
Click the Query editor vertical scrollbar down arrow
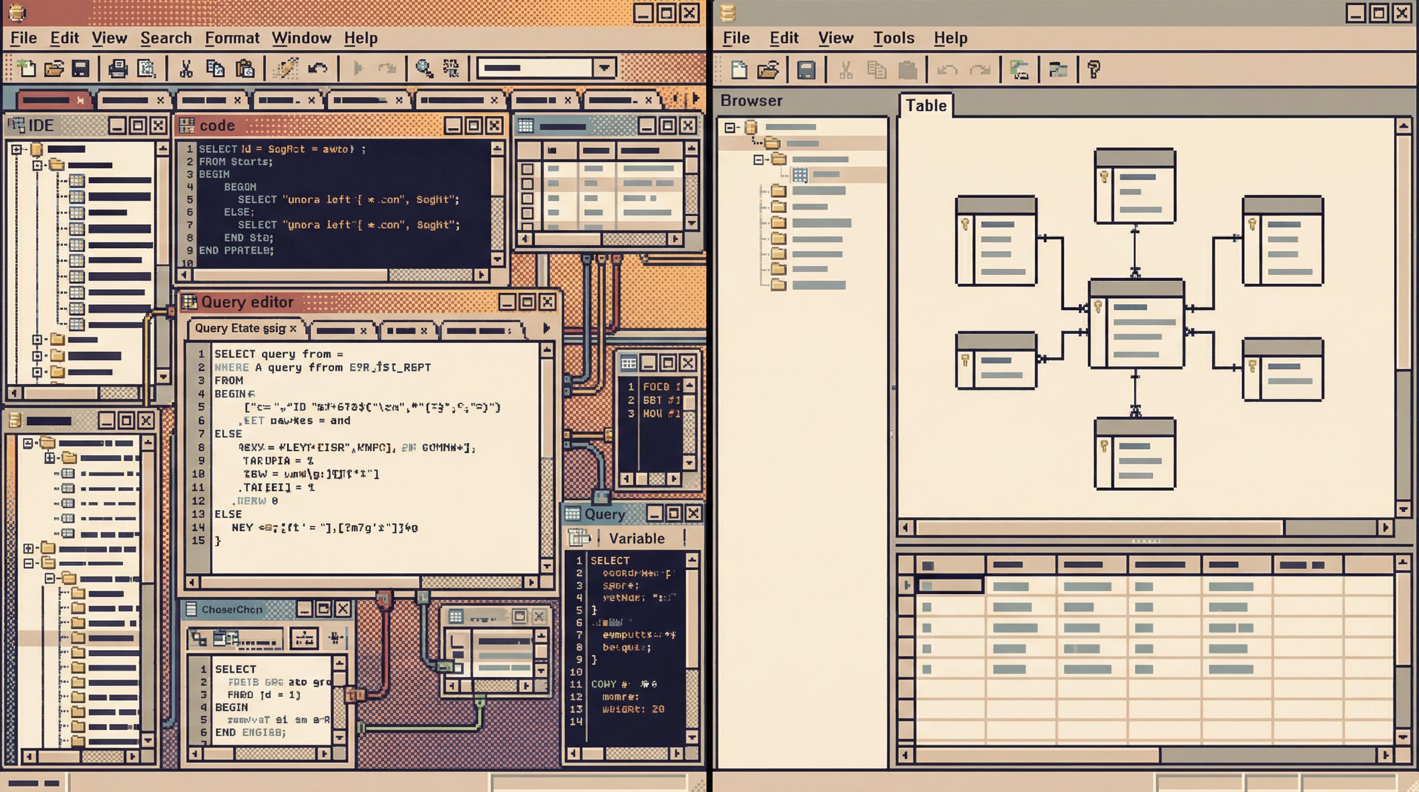pyautogui.click(x=547, y=566)
